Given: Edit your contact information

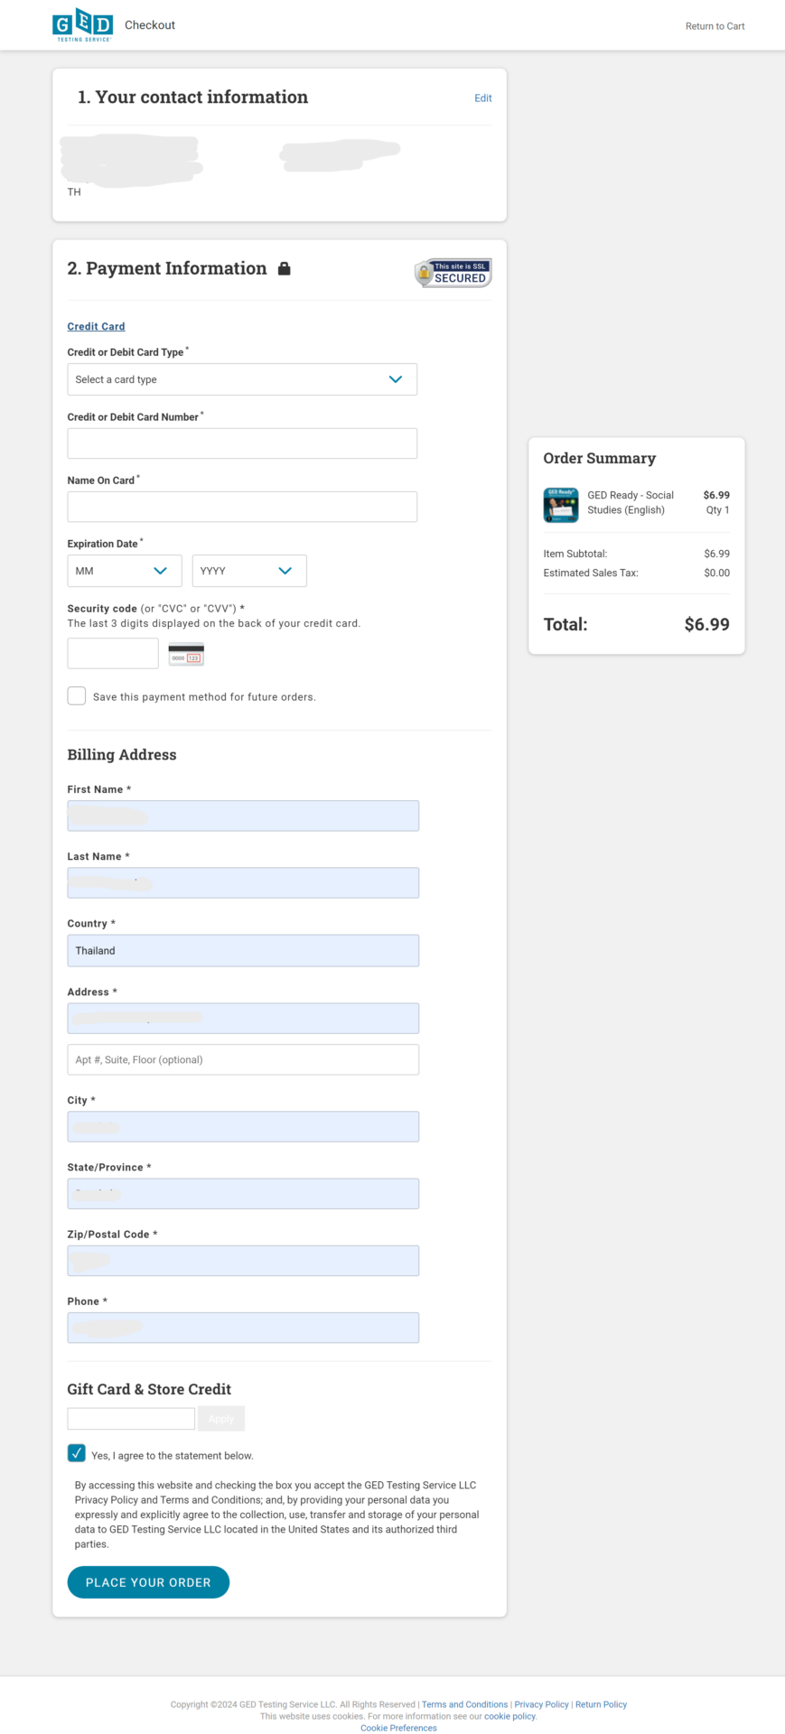Looking at the screenshot, I should point(483,98).
